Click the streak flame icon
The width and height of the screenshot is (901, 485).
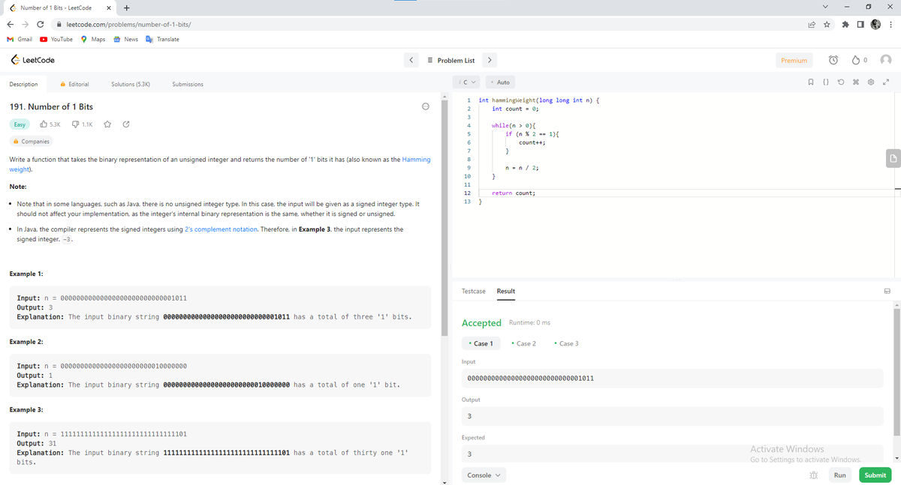[857, 60]
